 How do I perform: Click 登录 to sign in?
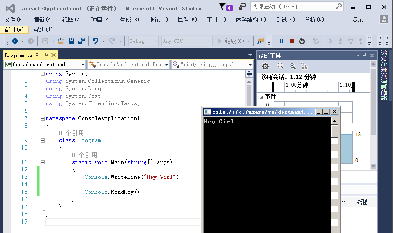click(x=358, y=20)
